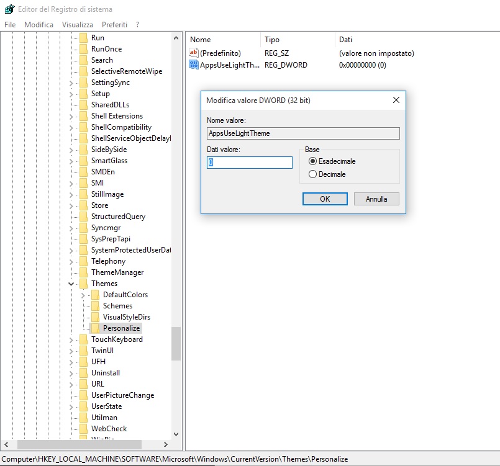The height and width of the screenshot is (466, 500).
Task: Expand the SmartGlass tree node
Action: (71, 161)
